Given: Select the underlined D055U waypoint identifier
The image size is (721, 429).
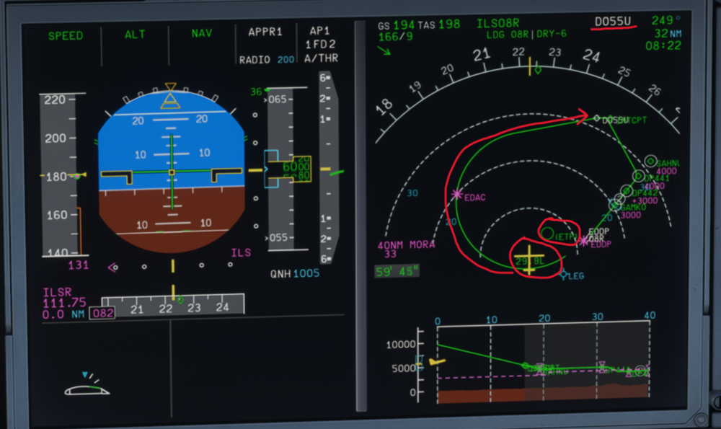Looking at the screenshot, I should [613, 21].
